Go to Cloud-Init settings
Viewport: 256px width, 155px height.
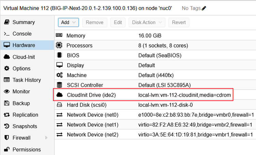click(x=24, y=57)
